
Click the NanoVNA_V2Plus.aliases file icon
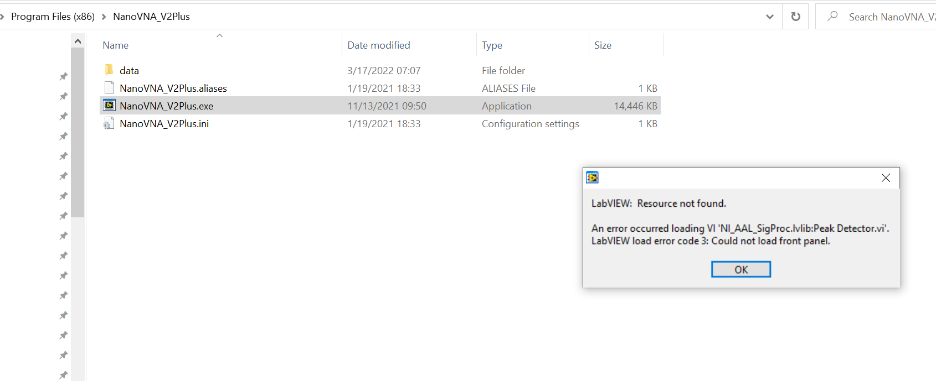click(x=109, y=88)
